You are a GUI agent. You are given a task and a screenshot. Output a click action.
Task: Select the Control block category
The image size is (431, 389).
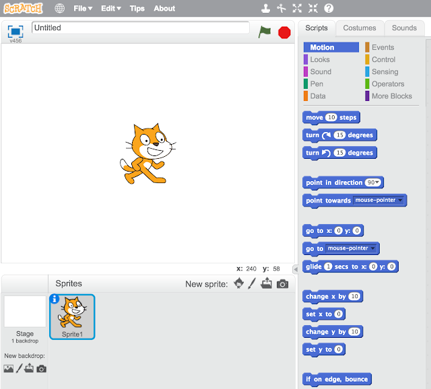coord(380,59)
